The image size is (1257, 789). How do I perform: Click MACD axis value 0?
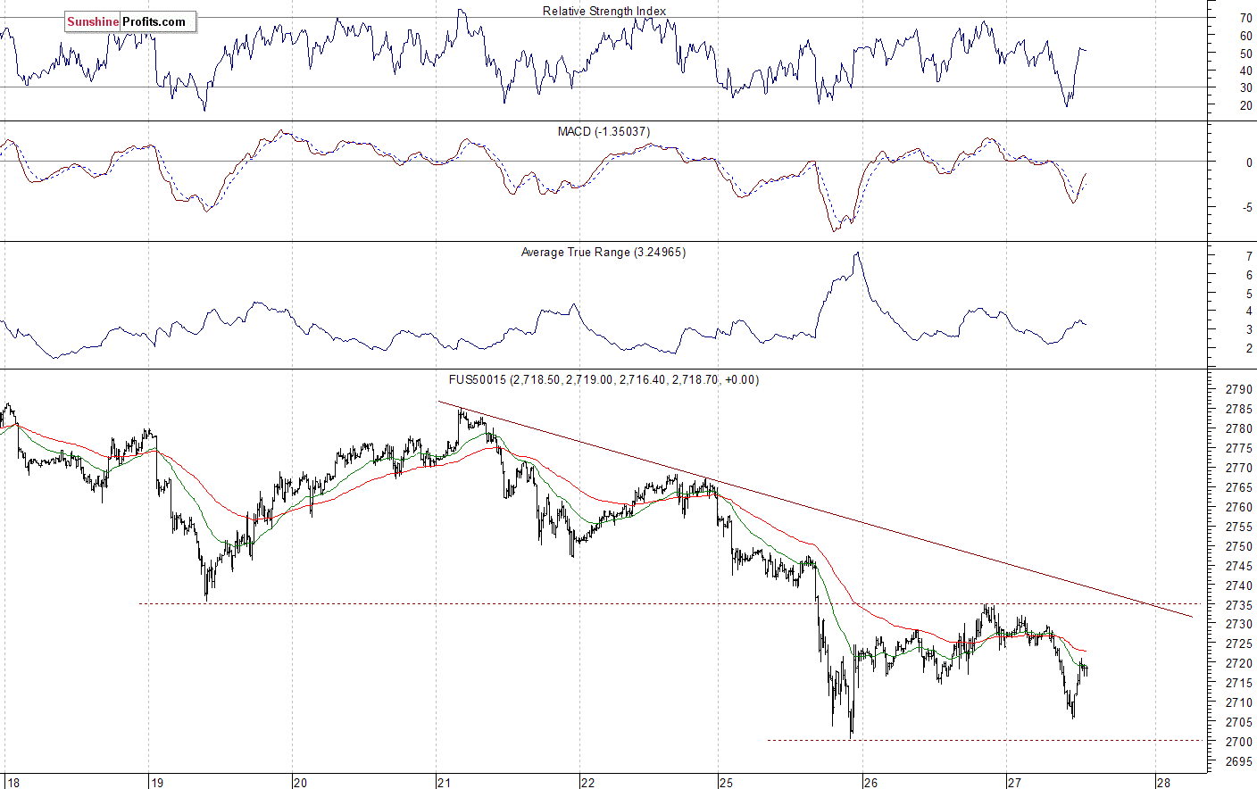point(1249,163)
